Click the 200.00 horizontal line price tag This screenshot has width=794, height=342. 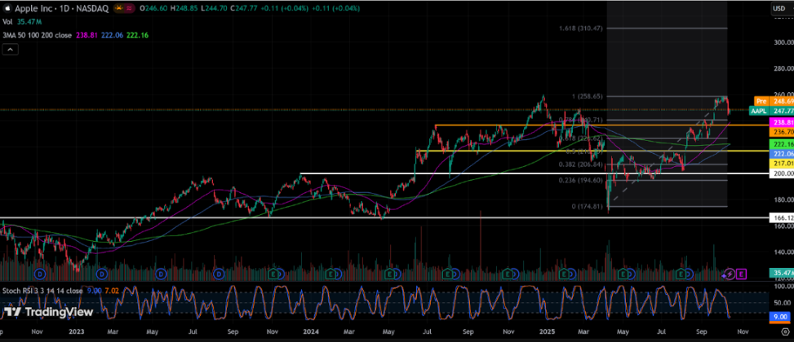[781, 173]
